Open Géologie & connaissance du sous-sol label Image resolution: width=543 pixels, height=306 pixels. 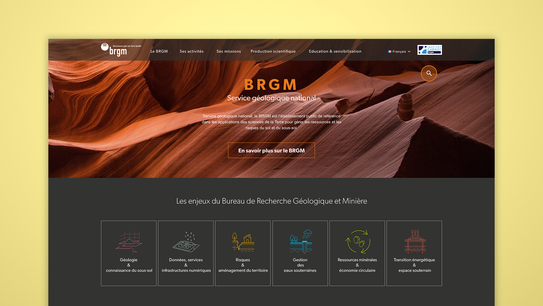129,265
